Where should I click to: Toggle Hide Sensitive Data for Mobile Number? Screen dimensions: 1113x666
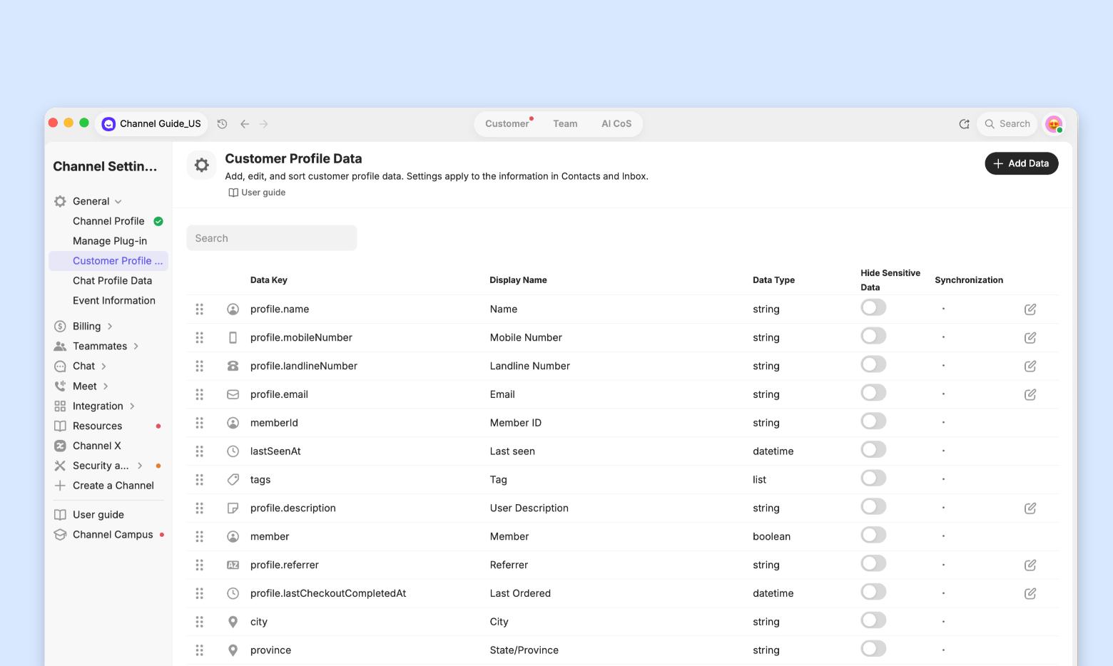click(873, 336)
